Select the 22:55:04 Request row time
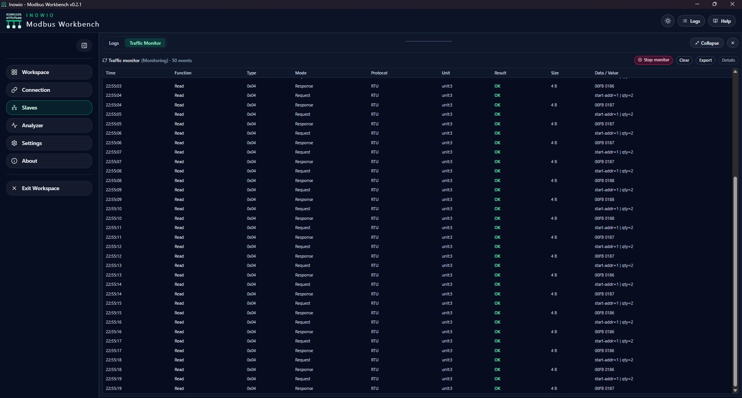 tap(114, 95)
